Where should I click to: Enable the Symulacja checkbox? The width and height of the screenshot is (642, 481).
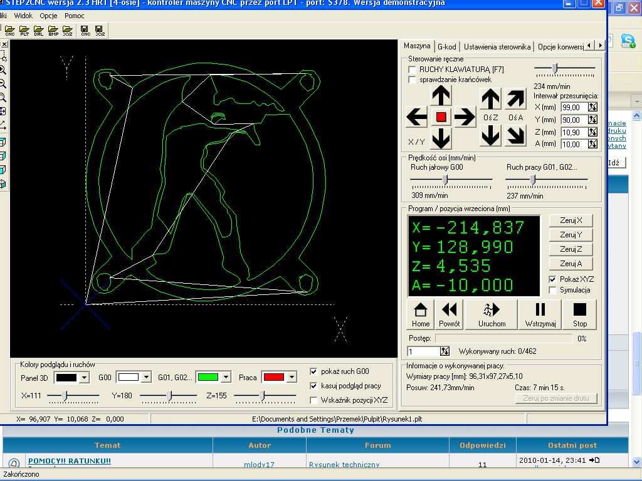click(x=552, y=290)
